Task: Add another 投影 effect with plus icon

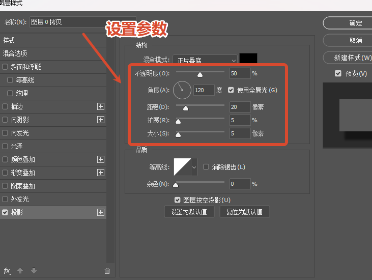Action: click(x=101, y=212)
